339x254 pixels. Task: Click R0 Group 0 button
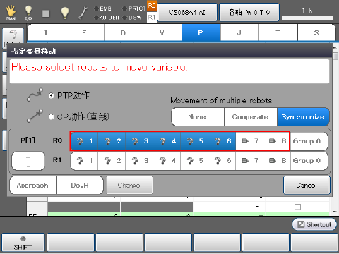[x=309, y=141]
